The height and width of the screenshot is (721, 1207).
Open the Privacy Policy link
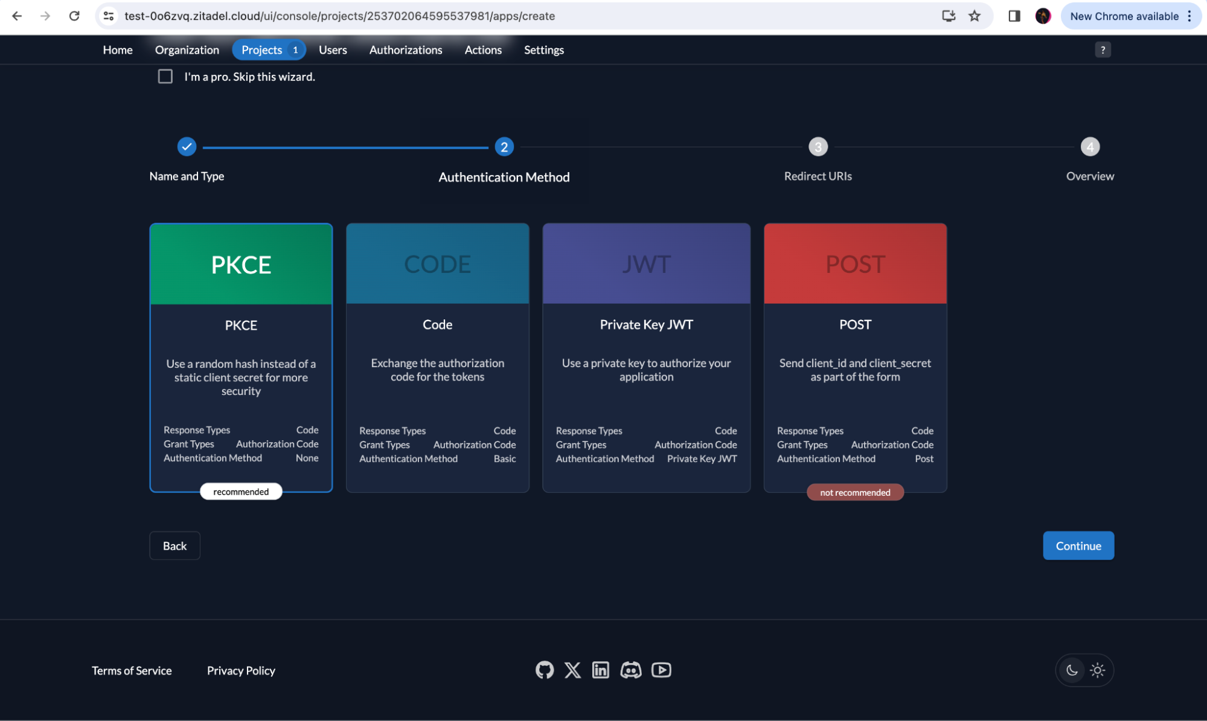[241, 670]
